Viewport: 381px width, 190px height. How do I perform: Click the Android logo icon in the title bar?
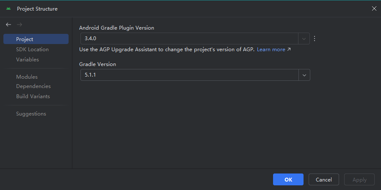tap(8, 8)
